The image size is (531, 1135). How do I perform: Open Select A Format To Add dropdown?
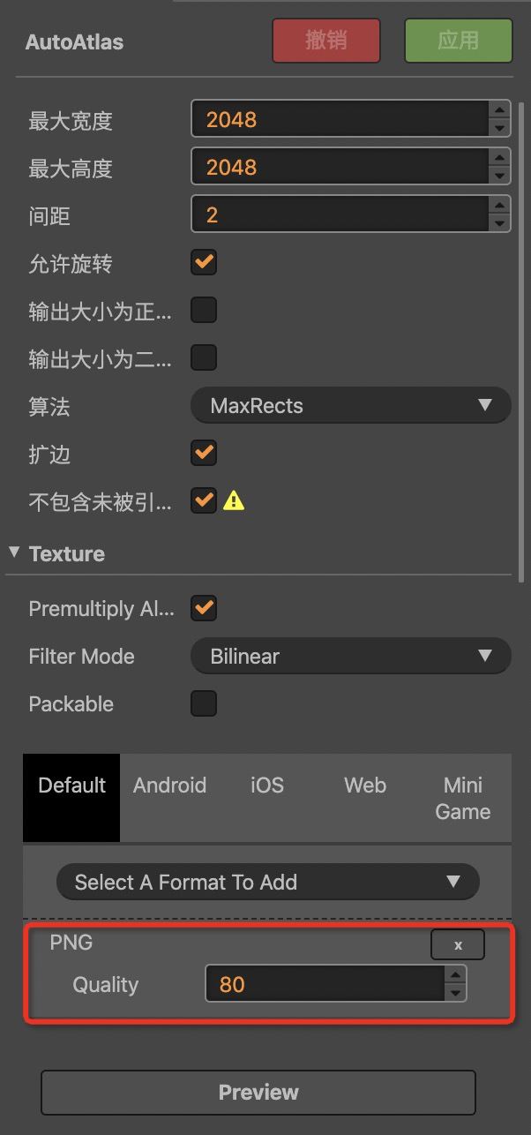(x=267, y=882)
